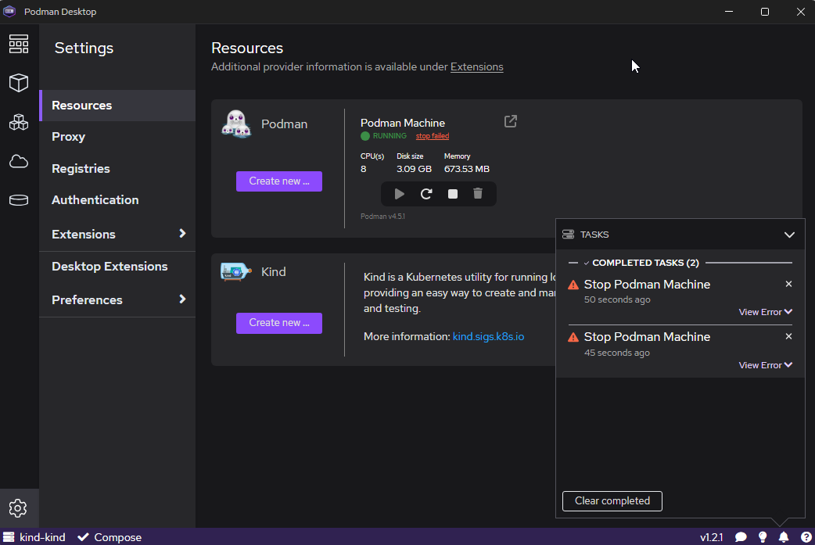This screenshot has height=545, width=815.
Task: Open the feedback bubble icon
Action: pyautogui.click(x=741, y=537)
